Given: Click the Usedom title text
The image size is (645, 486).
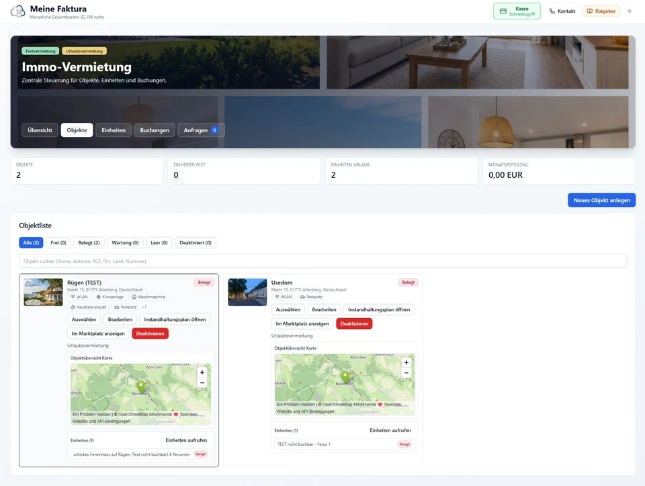Looking at the screenshot, I should [x=282, y=283].
